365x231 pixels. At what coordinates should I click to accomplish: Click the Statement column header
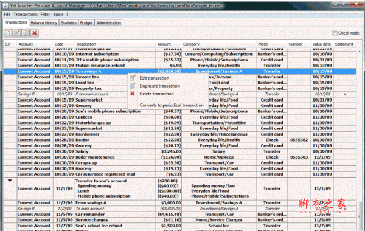coord(344,44)
